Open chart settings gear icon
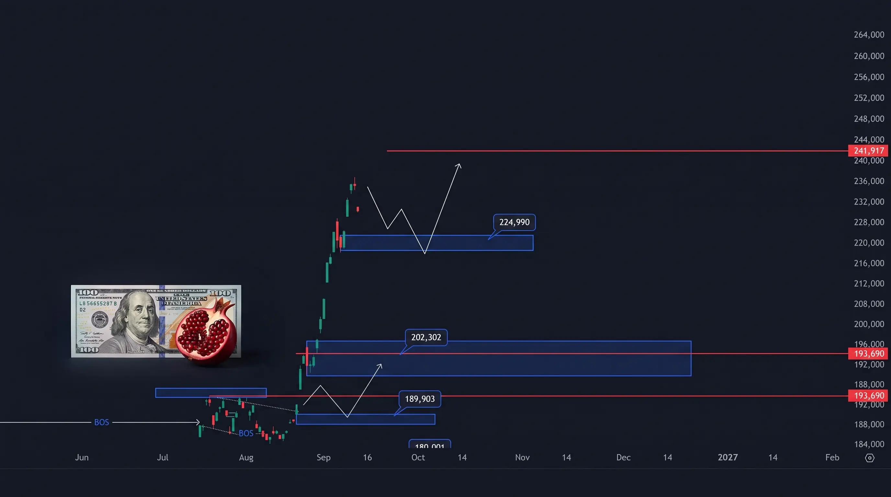Viewport: 891px width, 497px height. (x=869, y=458)
